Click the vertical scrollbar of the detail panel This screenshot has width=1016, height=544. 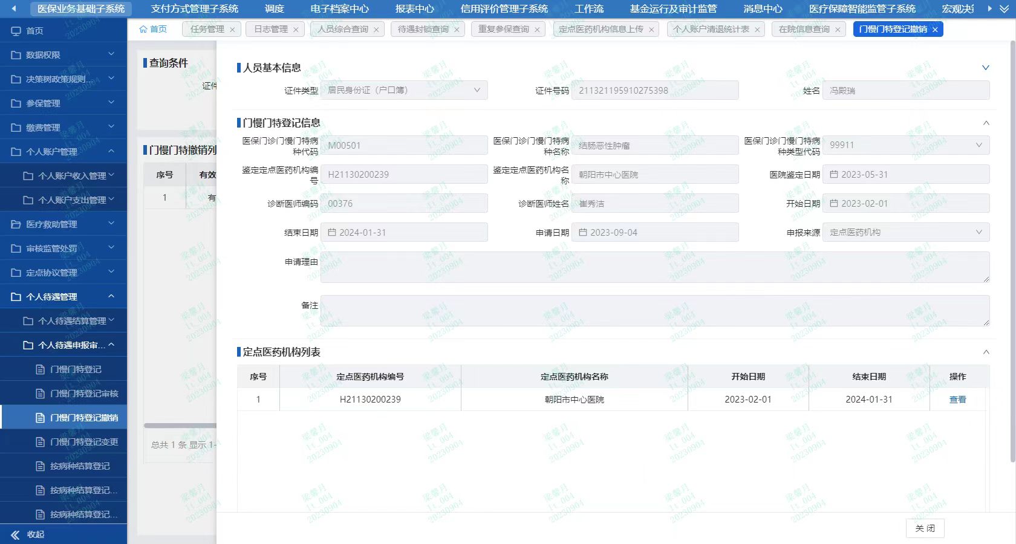[1013, 251]
